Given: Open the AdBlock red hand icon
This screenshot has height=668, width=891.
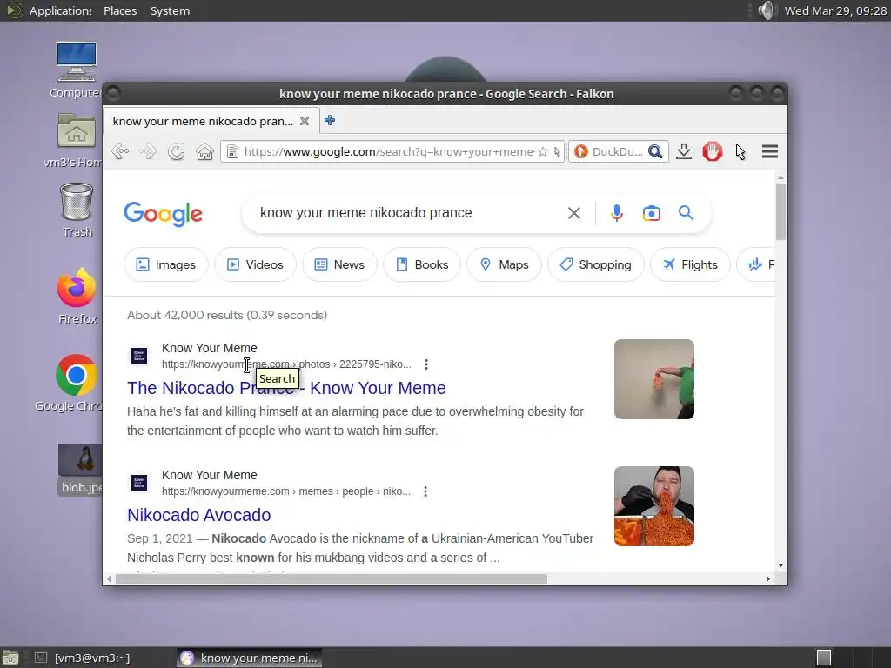Looking at the screenshot, I should tap(713, 151).
